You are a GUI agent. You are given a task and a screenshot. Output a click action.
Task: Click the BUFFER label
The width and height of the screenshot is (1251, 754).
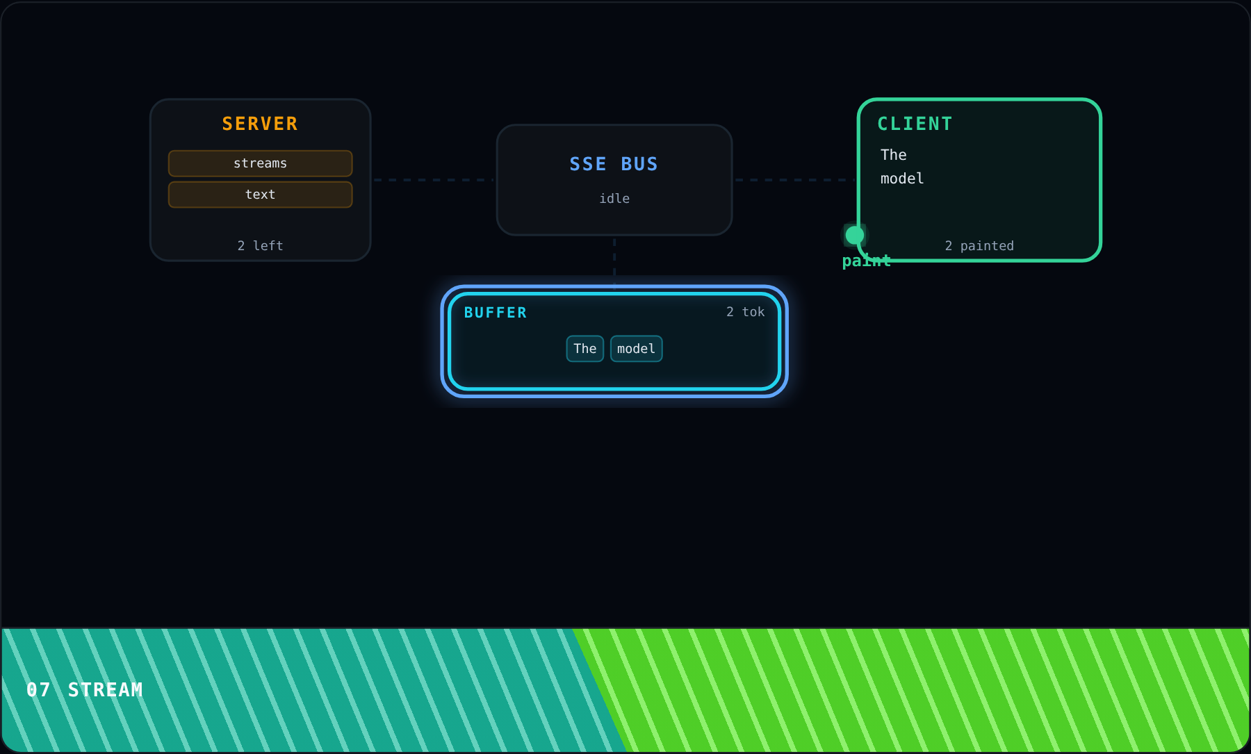pos(496,313)
